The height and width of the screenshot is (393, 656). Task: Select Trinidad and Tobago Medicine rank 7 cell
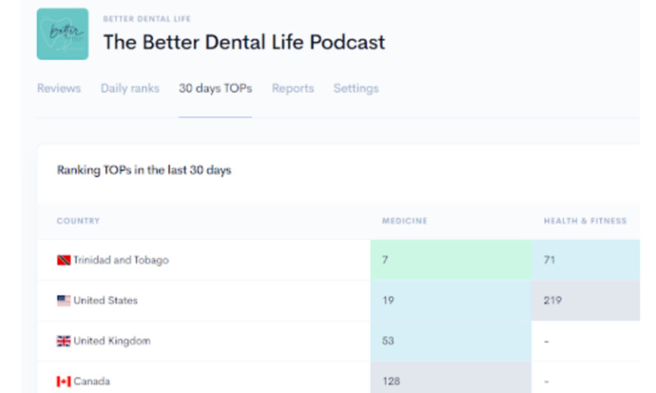[450, 260]
